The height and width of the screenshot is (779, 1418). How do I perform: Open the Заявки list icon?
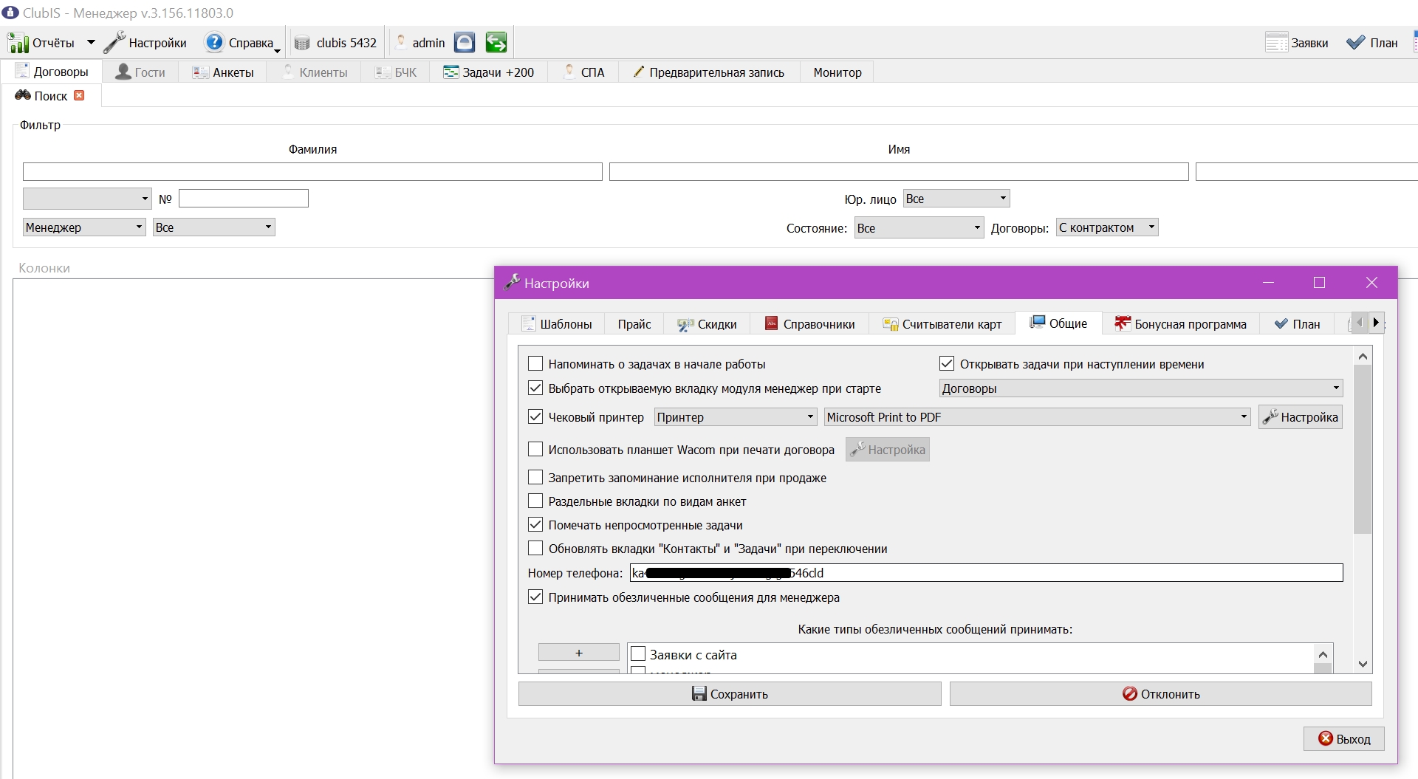(1276, 43)
